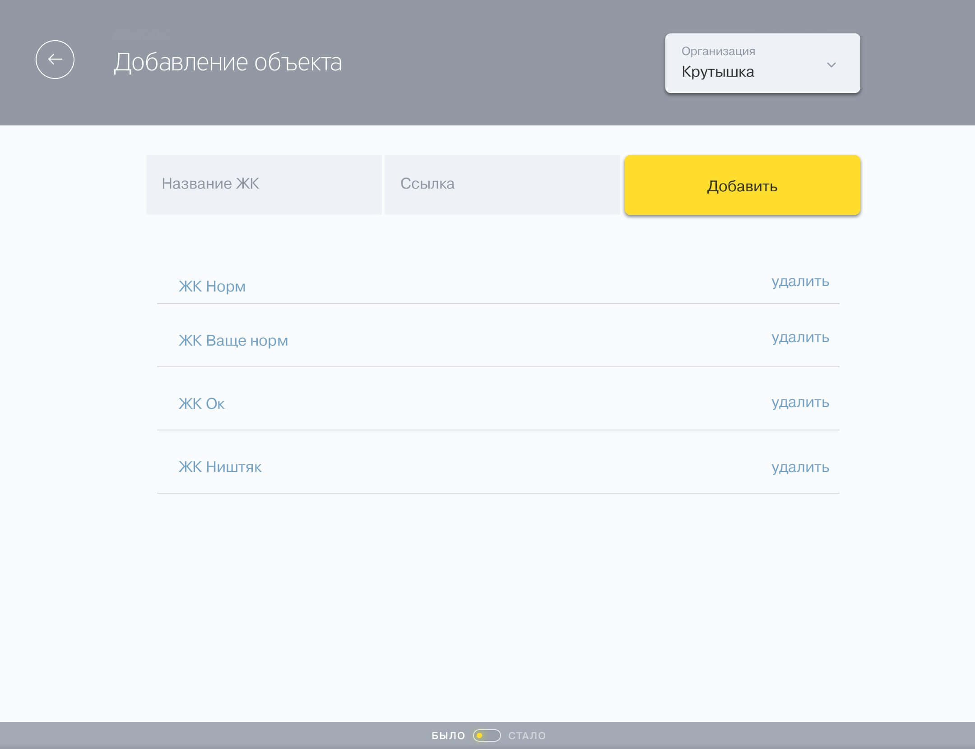The width and height of the screenshot is (975, 749).
Task: Click the back arrow circle icon
Action: pos(55,60)
